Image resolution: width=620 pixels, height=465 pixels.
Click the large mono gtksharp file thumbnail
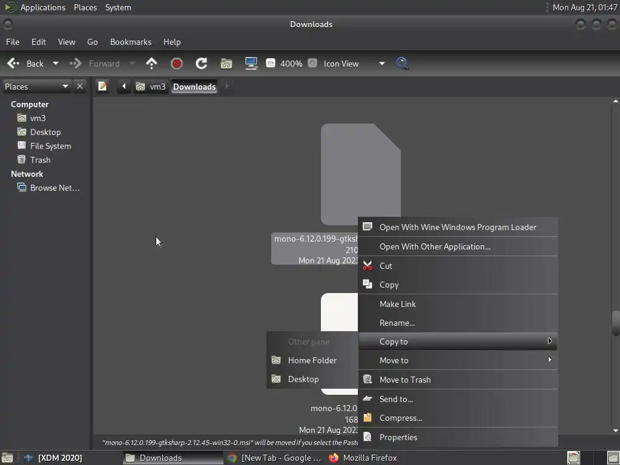click(x=361, y=174)
